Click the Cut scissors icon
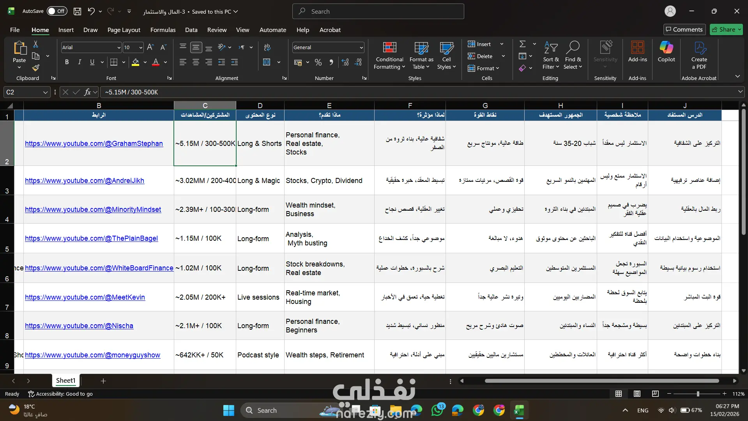Image resolution: width=748 pixels, height=421 pixels. pyautogui.click(x=35, y=44)
